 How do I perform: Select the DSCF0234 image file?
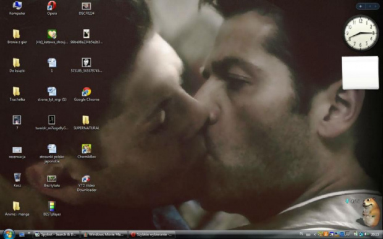coord(86,8)
